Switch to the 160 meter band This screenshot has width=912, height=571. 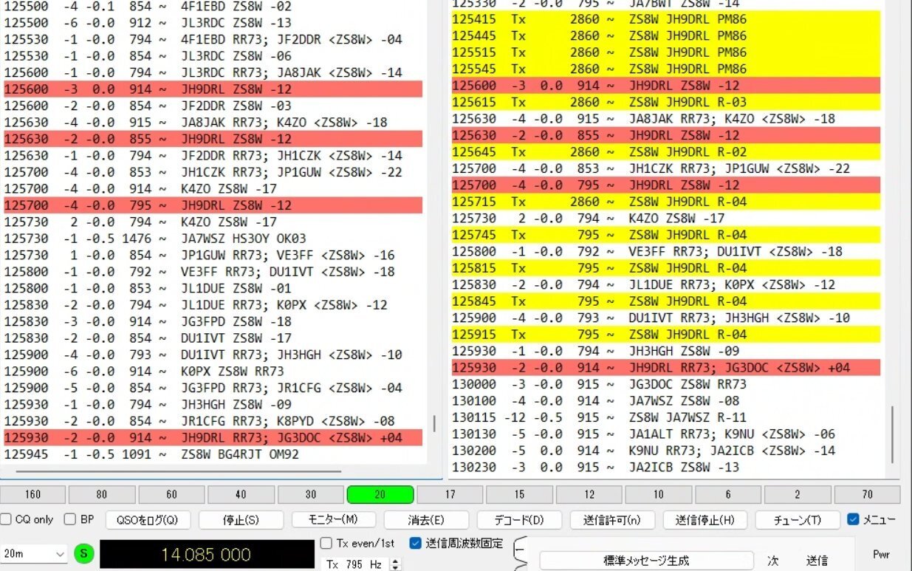(32, 494)
